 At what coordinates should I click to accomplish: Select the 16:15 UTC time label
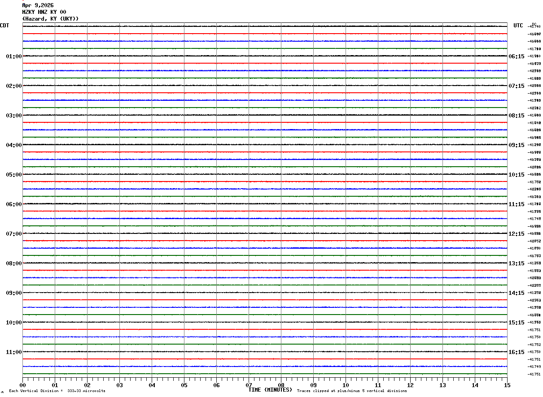tap(516, 352)
